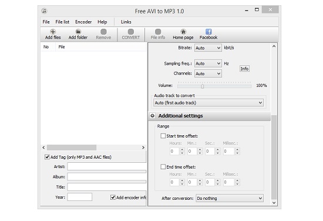The height and width of the screenshot is (221, 323).
Task: Toggle the Add encoder info checkbox
Action: pyautogui.click(x=113, y=197)
